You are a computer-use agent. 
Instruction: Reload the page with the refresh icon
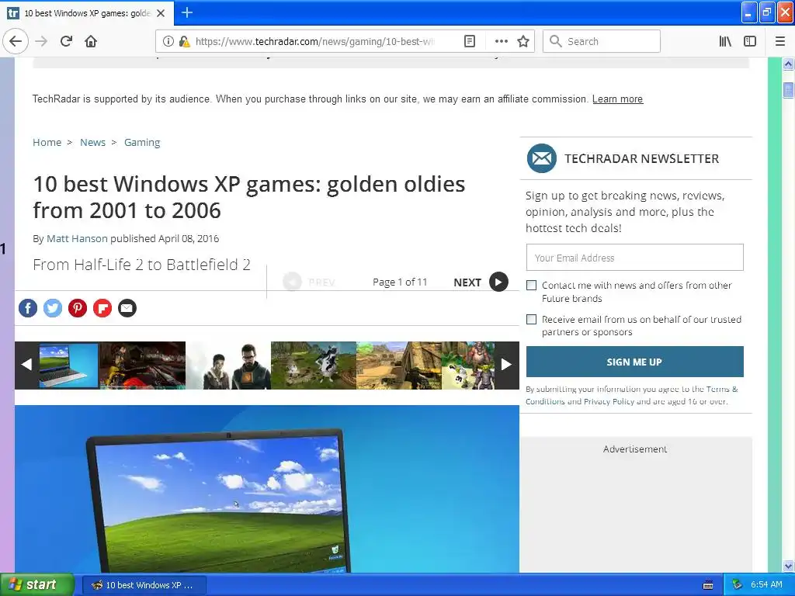tap(66, 41)
